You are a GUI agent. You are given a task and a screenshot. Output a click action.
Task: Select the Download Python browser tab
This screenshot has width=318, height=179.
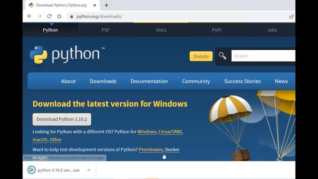coord(61,5)
